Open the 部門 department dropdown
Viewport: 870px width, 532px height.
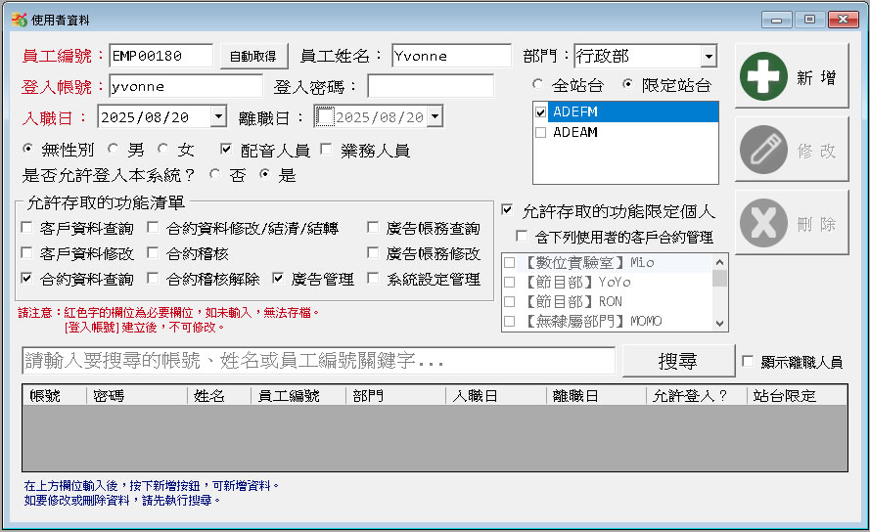click(709, 56)
